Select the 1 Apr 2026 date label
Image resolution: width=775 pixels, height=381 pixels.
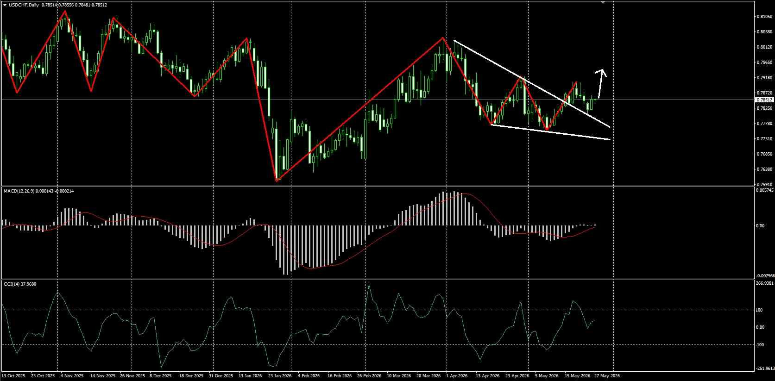click(457, 376)
